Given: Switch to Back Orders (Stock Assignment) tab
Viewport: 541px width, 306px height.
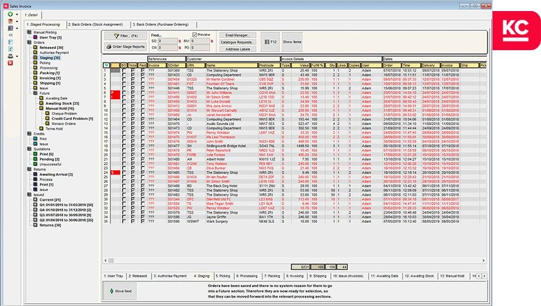Looking at the screenshot, I should click(96, 24).
